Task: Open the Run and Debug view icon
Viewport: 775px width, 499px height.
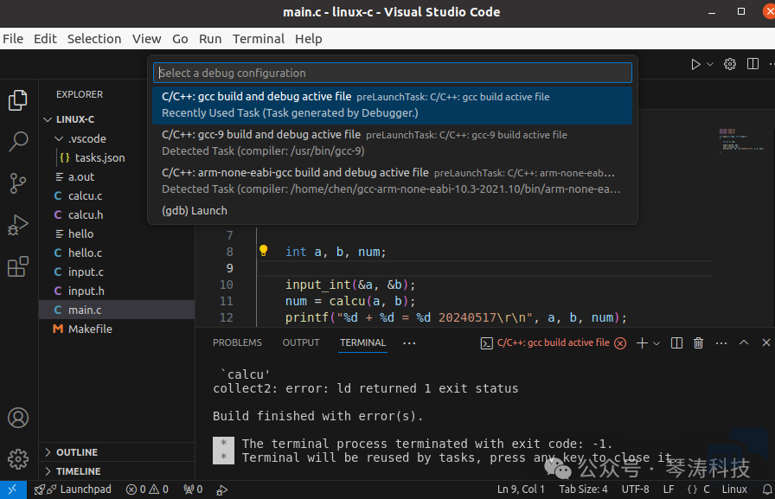Action: coord(18,225)
